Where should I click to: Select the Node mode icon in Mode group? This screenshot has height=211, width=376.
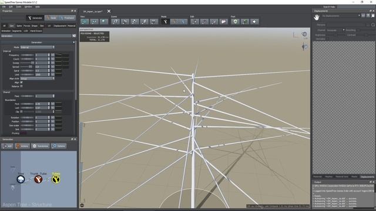click(175, 22)
